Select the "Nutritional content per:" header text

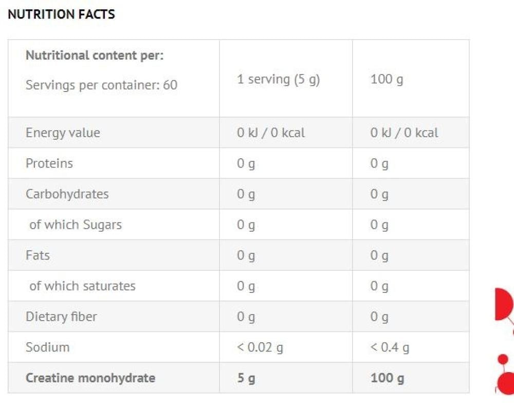[x=94, y=55]
